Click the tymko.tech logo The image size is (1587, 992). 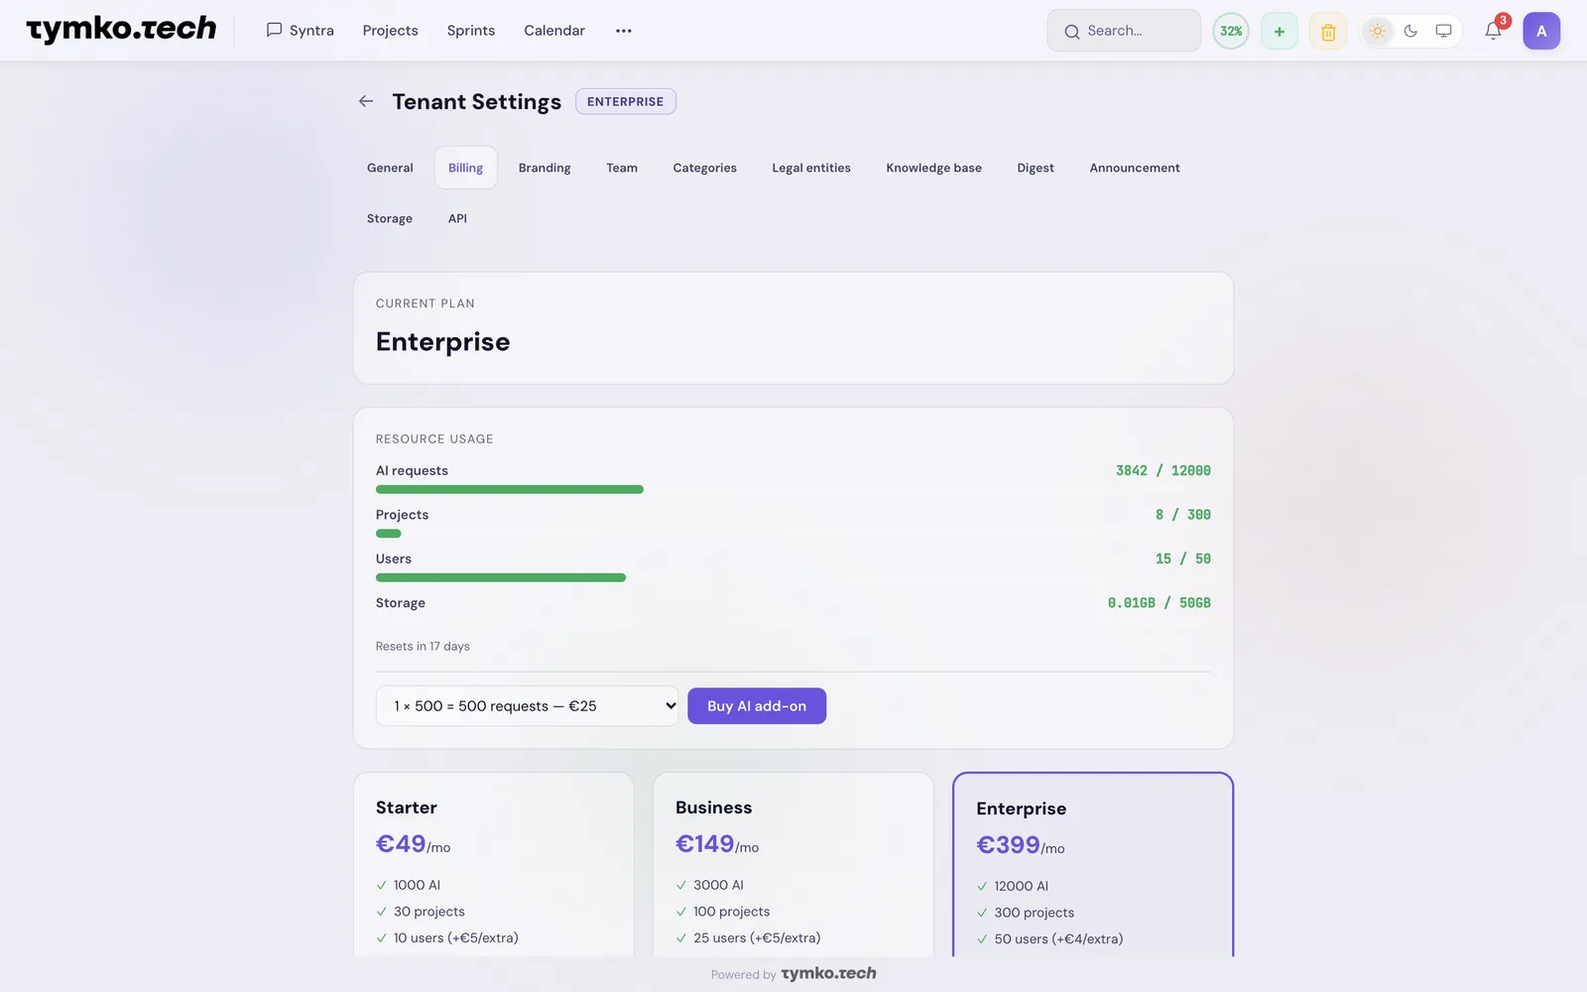(121, 30)
